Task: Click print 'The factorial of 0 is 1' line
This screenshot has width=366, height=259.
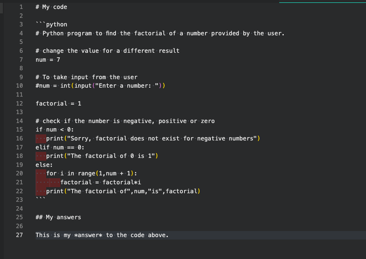Action: click(102, 156)
